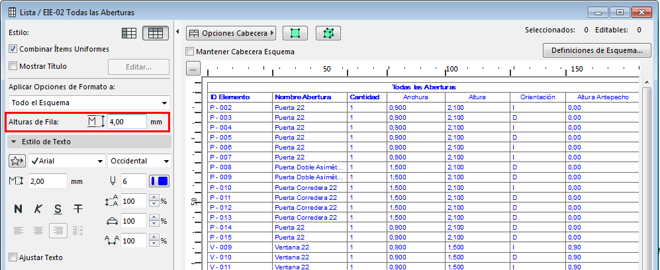Check Mantener Cabecera Esquema

pos(190,52)
